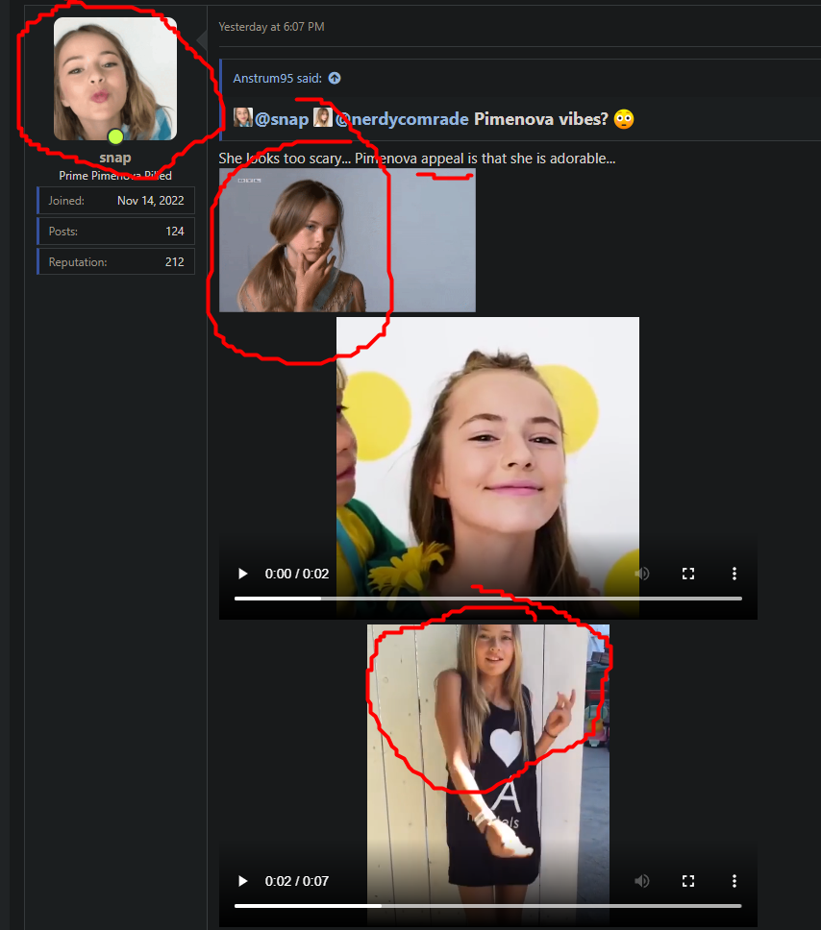Open the profile avatar of user snap
This screenshot has width=821, height=930.
[115, 78]
